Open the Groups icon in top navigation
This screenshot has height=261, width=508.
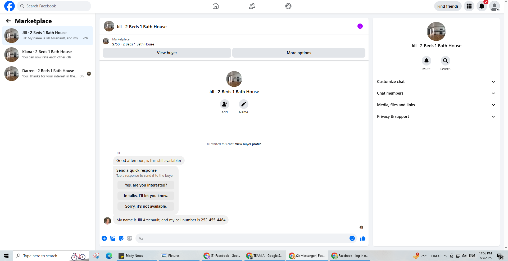point(288,6)
